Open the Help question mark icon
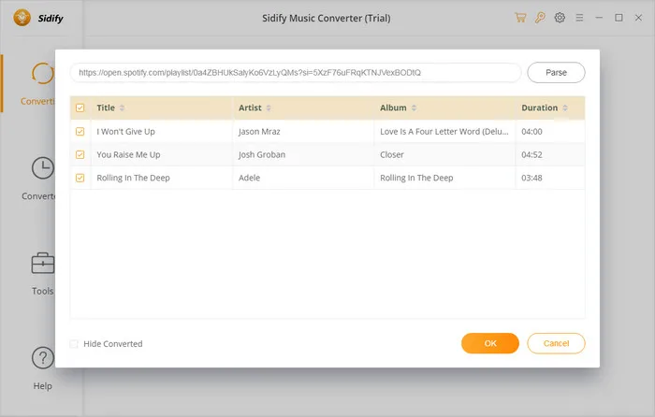 click(42, 357)
